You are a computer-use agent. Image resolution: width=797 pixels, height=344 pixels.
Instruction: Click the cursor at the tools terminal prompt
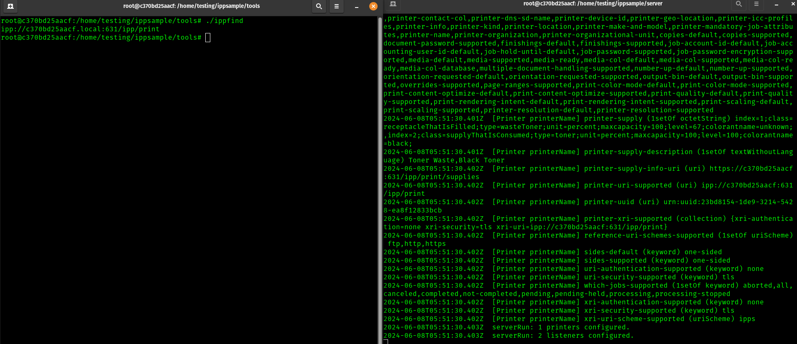[x=208, y=38]
